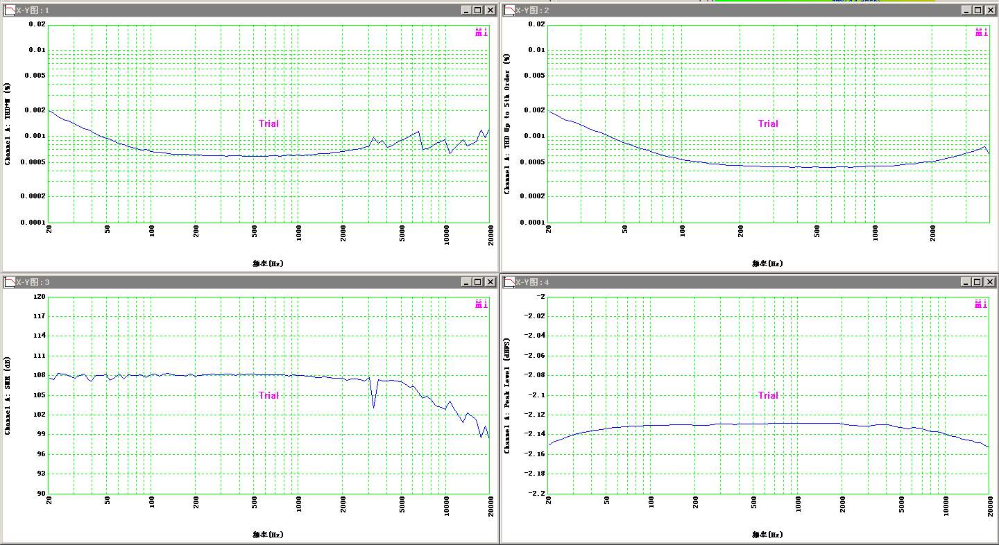Click the 0.0001 tick in X-Y图:1 plot
Image resolution: width=999 pixels, height=545 pixels.
point(35,222)
